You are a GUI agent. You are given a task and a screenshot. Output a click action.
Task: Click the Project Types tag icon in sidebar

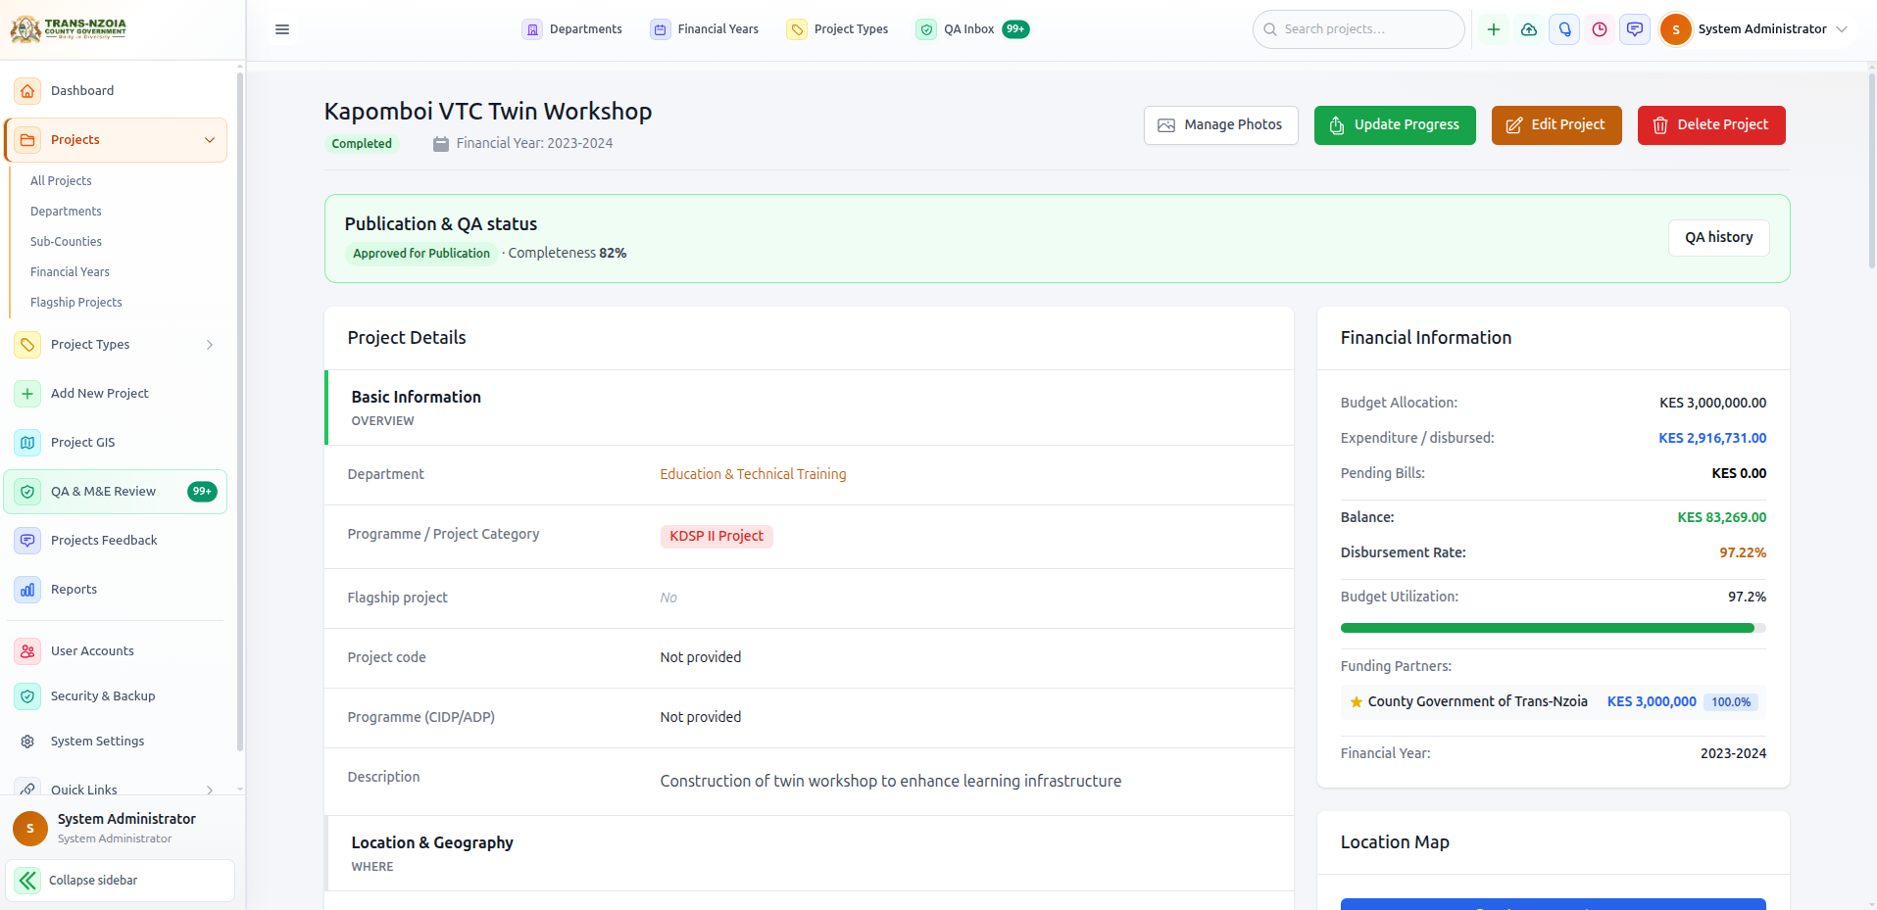click(x=27, y=345)
